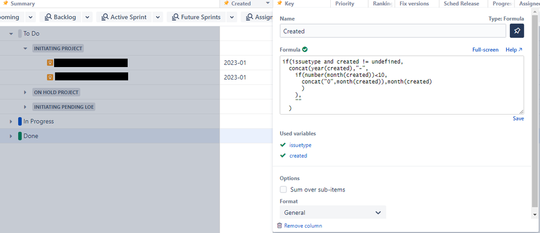The image size is (540, 233).
Task: Click the pin icon in the Key column header
Action: point(279,3)
